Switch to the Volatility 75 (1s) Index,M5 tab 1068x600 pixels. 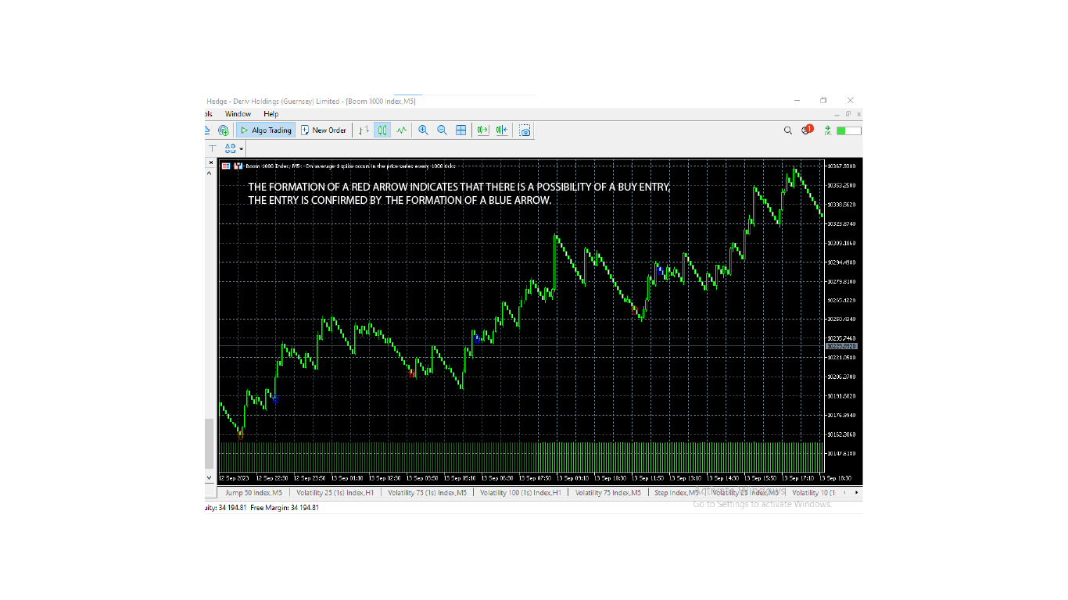[428, 493]
